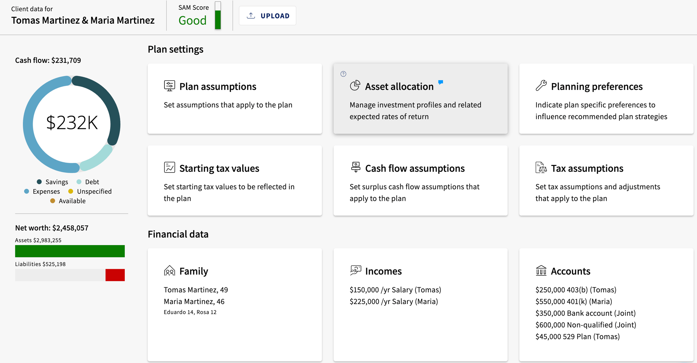The height and width of the screenshot is (363, 697).
Task: Click the blue comment flag beside Asset allocation
Action: [441, 82]
